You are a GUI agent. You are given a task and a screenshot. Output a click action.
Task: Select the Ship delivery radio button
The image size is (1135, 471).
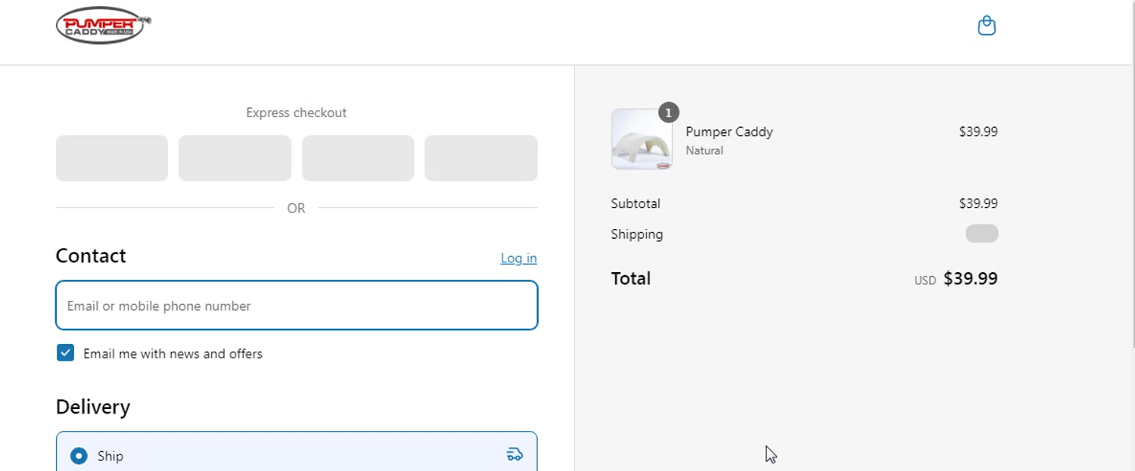[79, 456]
